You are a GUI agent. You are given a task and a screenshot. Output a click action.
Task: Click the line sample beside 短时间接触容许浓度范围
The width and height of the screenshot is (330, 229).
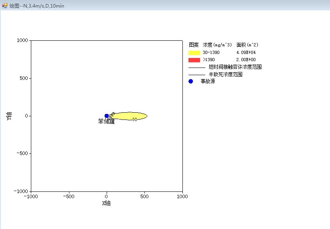197,68
